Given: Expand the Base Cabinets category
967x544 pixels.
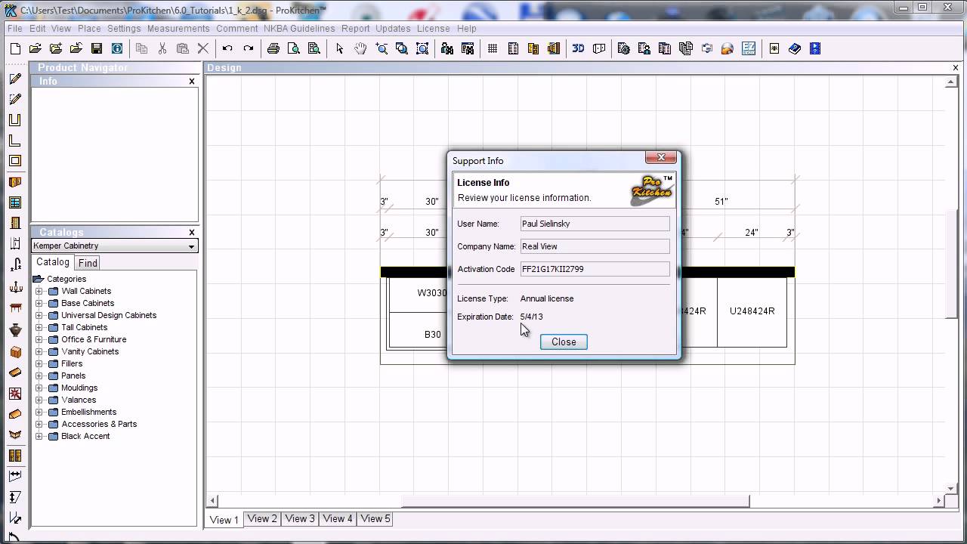Looking at the screenshot, I should click(x=39, y=303).
